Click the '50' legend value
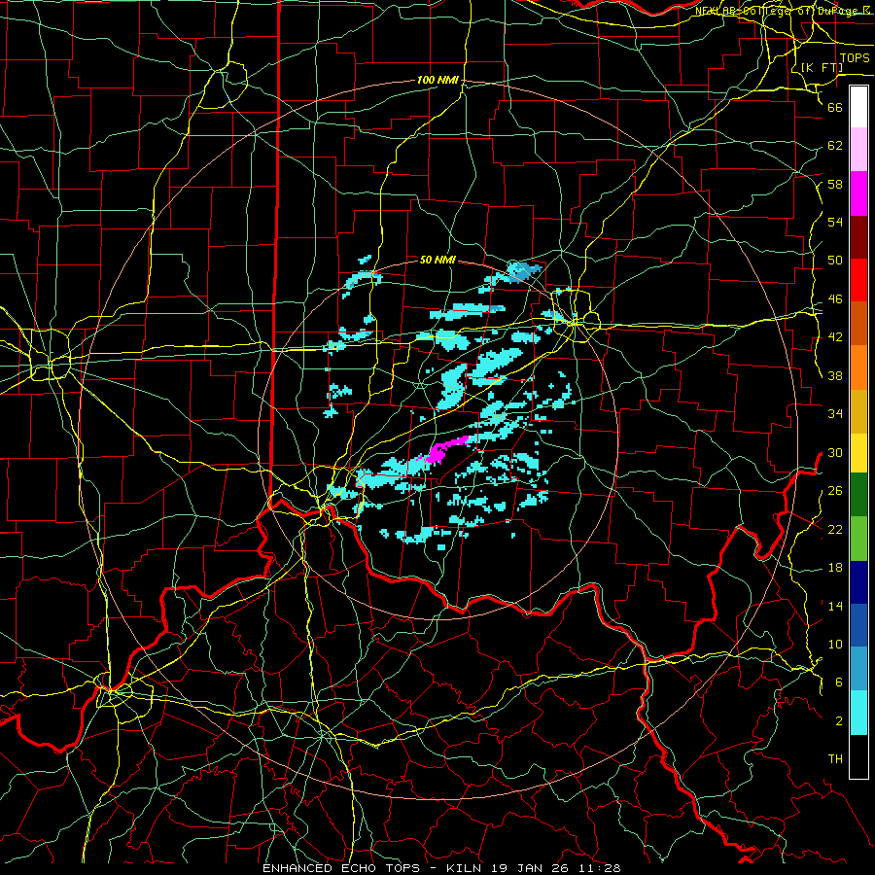 point(835,261)
